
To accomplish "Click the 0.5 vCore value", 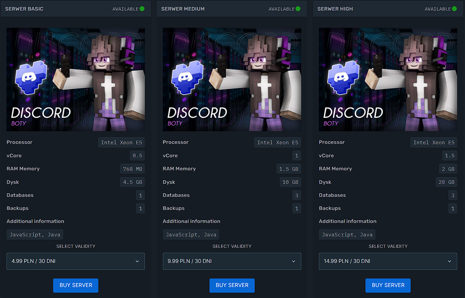I will 137,155.
